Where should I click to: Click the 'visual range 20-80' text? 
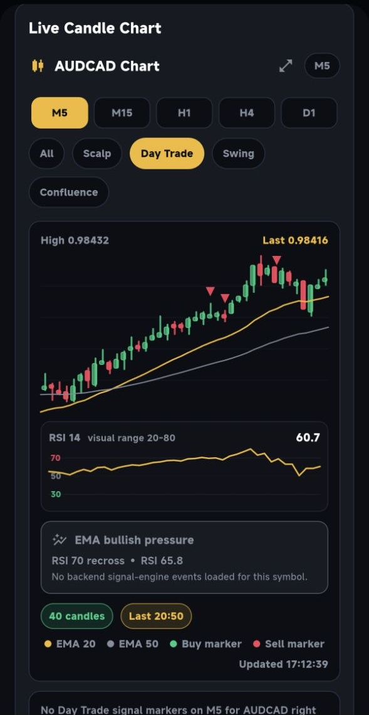[131, 438]
